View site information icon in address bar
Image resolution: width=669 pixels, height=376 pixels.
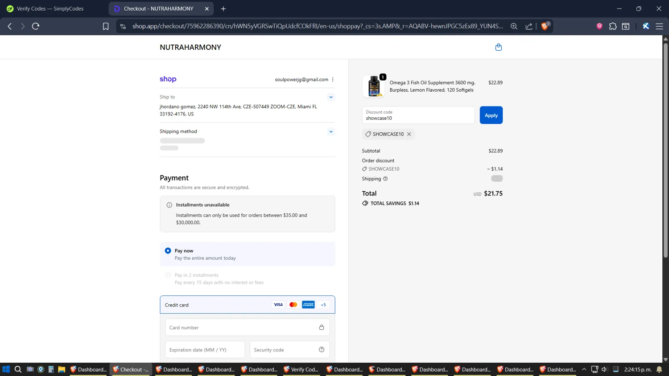(x=123, y=26)
